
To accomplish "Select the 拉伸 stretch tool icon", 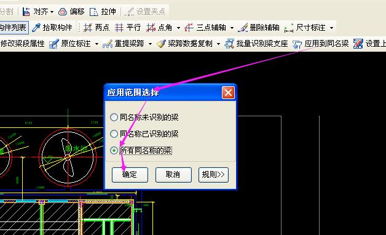I will [94, 12].
